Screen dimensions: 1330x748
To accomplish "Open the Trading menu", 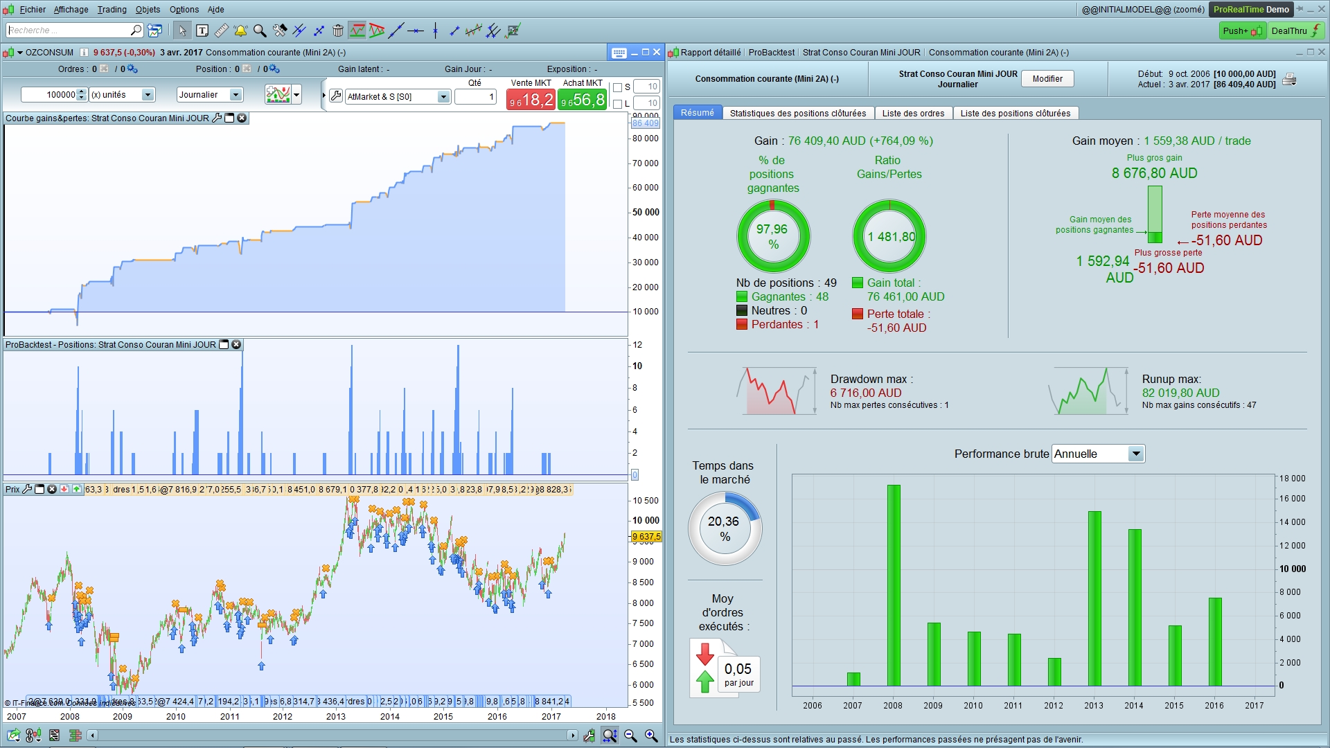I will [112, 10].
